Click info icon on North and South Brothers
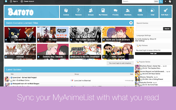 point(104,40)
